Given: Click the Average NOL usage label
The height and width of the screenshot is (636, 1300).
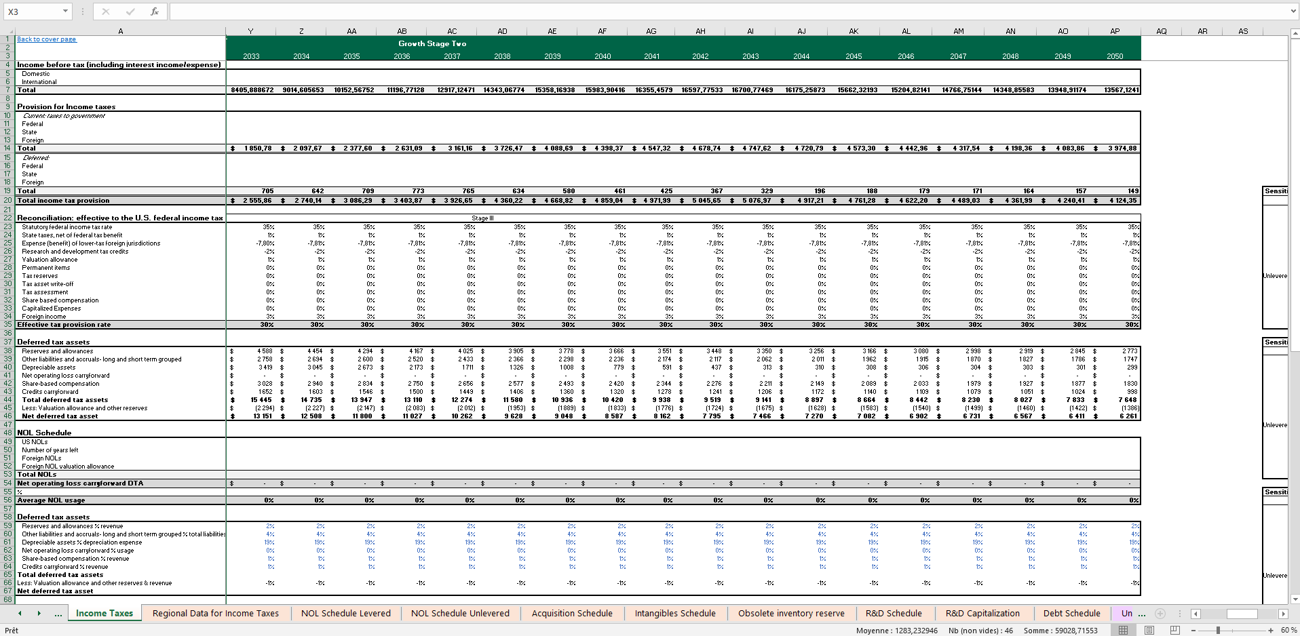Looking at the screenshot, I should [x=51, y=500].
